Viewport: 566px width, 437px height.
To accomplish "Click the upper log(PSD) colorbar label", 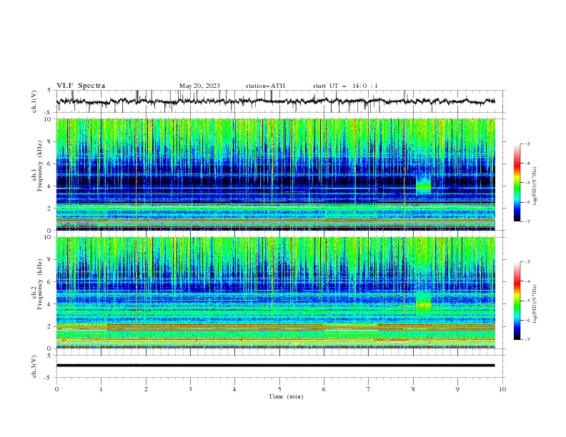I will click(535, 186).
